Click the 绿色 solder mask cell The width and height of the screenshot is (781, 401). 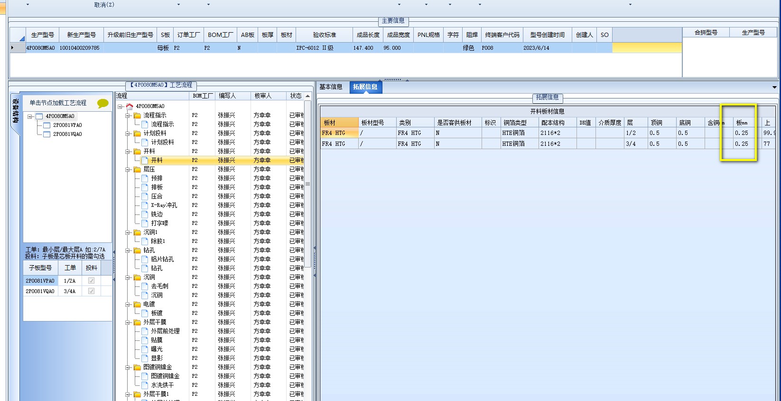[x=472, y=48]
